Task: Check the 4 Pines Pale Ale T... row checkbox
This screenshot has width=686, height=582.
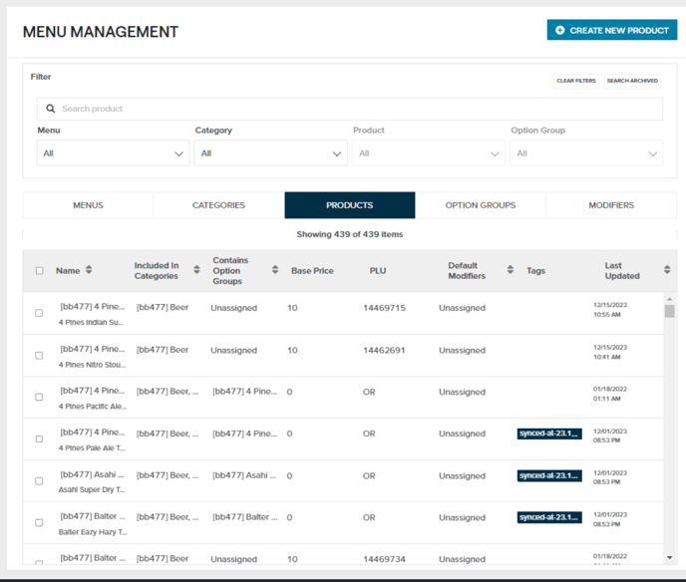Action: (x=39, y=439)
